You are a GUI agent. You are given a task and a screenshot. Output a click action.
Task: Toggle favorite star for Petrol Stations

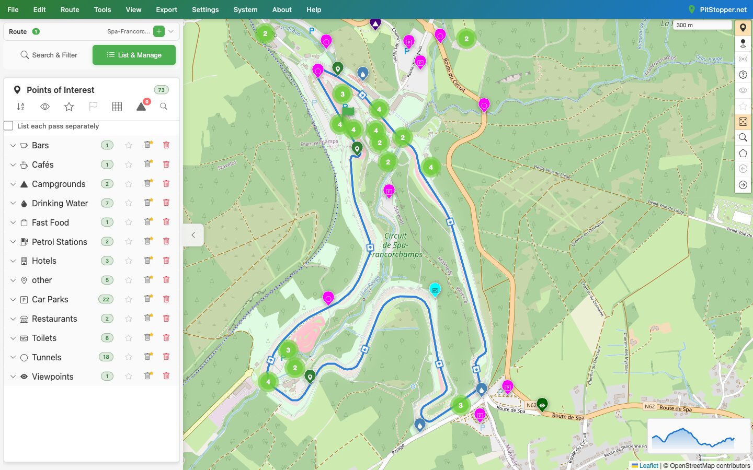click(x=129, y=242)
